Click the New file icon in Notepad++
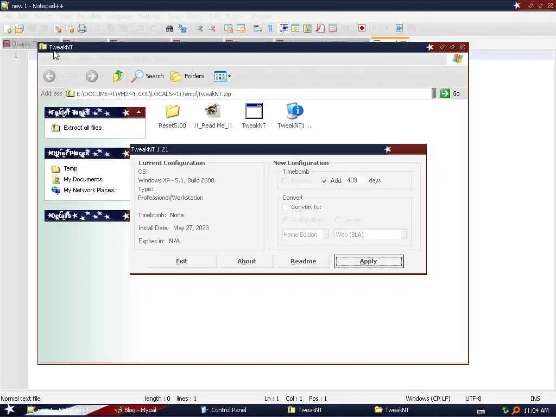The image size is (556, 417). 8,28
